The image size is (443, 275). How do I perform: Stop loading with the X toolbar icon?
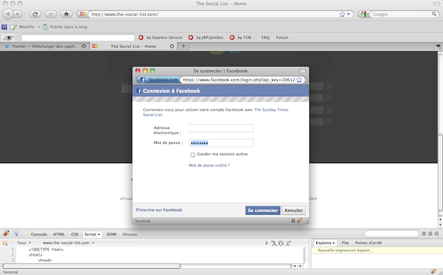tap(50, 14)
